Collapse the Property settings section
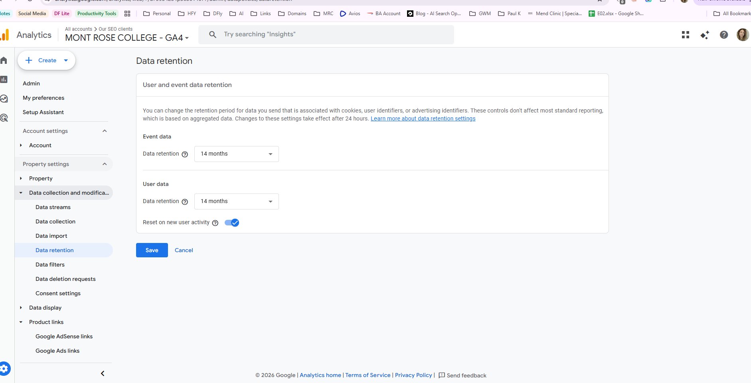Image resolution: width=751 pixels, height=383 pixels. (x=105, y=164)
